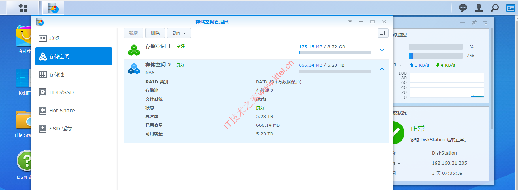The image size is (518, 190).
Task: Click the 192.168.31.205 IP address
Action: 449,163
